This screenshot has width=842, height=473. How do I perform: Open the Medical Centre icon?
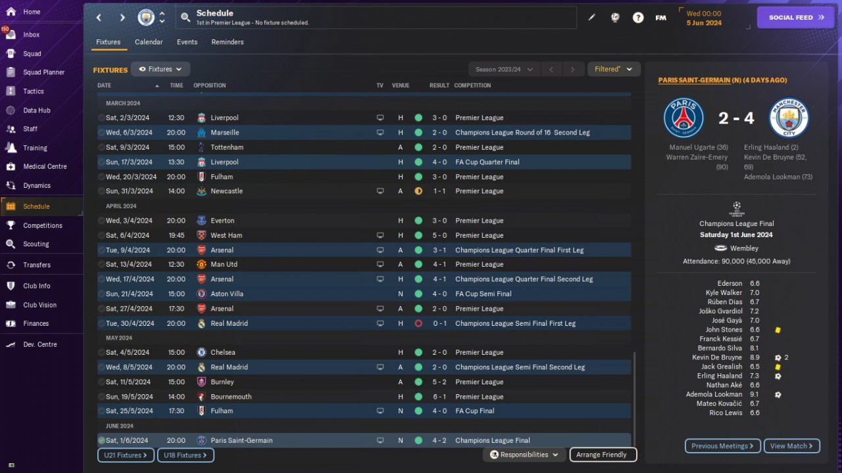tap(11, 167)
